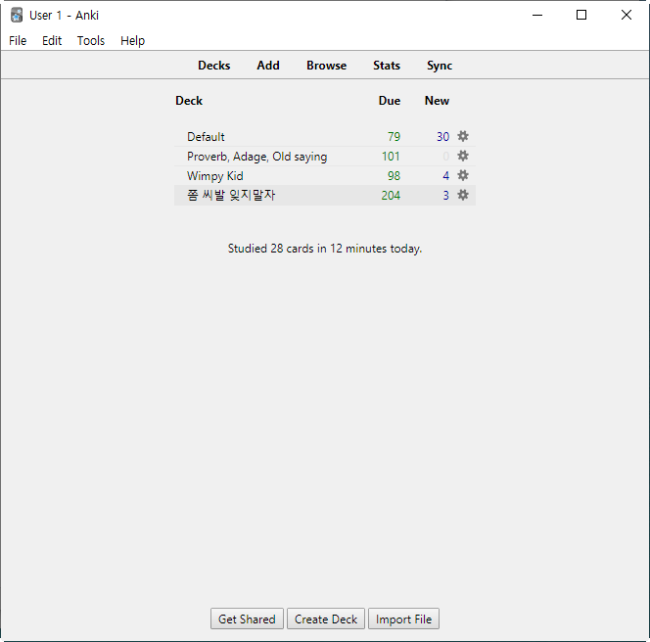
Task: Open the 좀 씨발 잊지말자 deck
Action: (231, 195)
